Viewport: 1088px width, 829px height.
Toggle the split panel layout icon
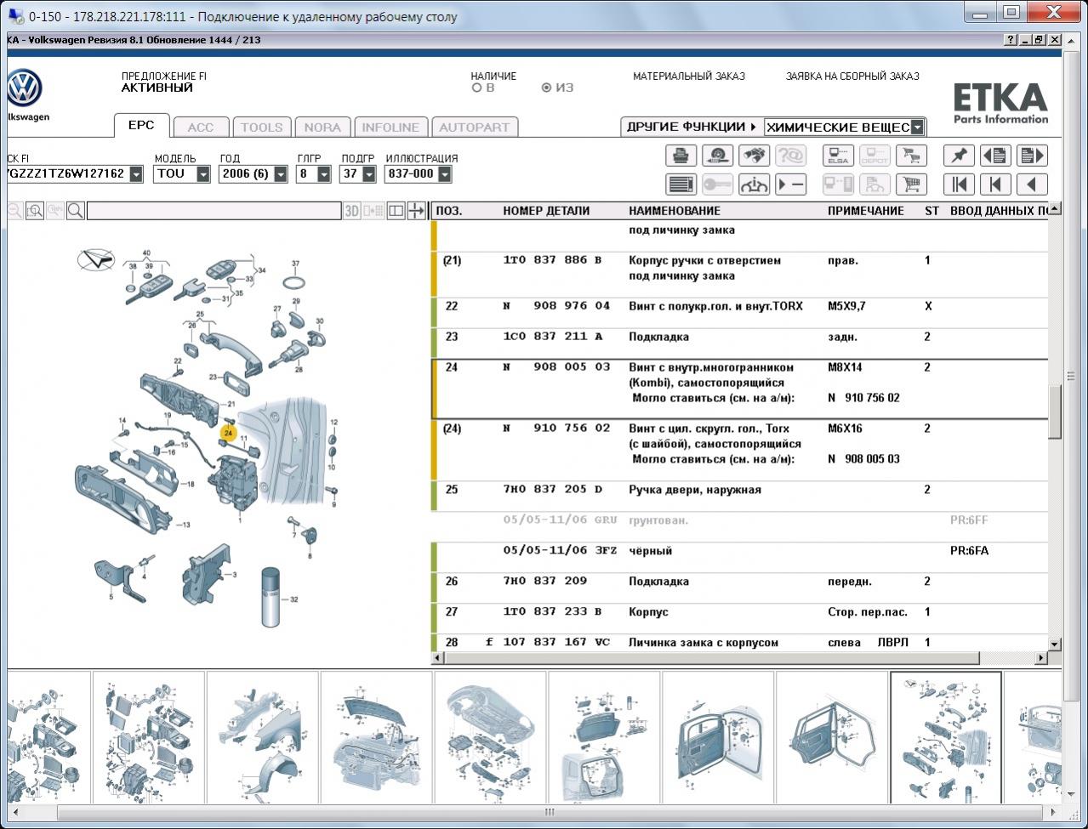tap(396, 211)
